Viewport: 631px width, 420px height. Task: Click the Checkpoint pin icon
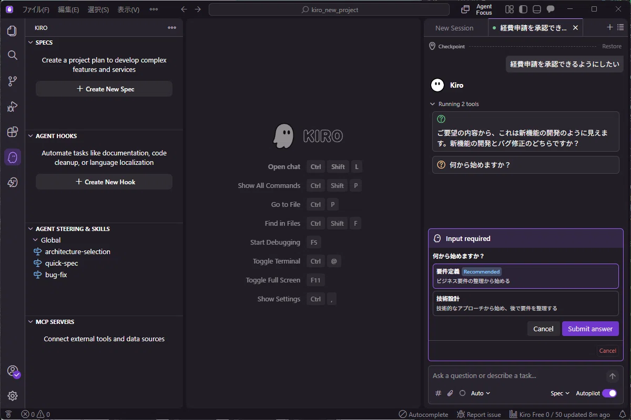[432, 46]
